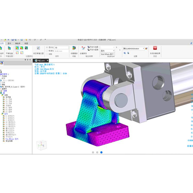This screenshot has width=193, height=193.
Task: Collapse the 位移 displacement results group
Action: click(2, 95)
